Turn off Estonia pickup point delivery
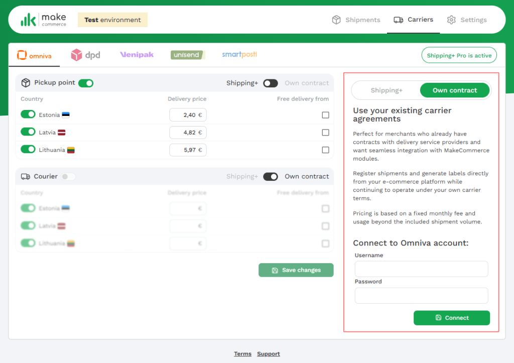 coord(28,115)
